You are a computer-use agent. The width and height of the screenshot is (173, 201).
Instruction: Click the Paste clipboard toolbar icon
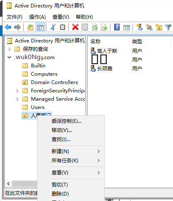(x=63, y=27)
